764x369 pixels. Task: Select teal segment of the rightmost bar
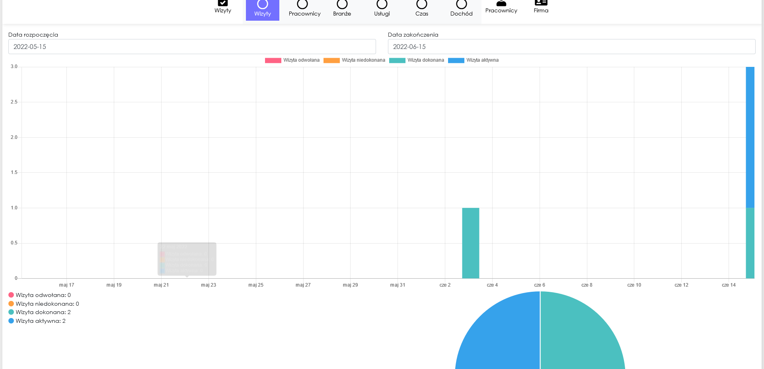(750, 243)
